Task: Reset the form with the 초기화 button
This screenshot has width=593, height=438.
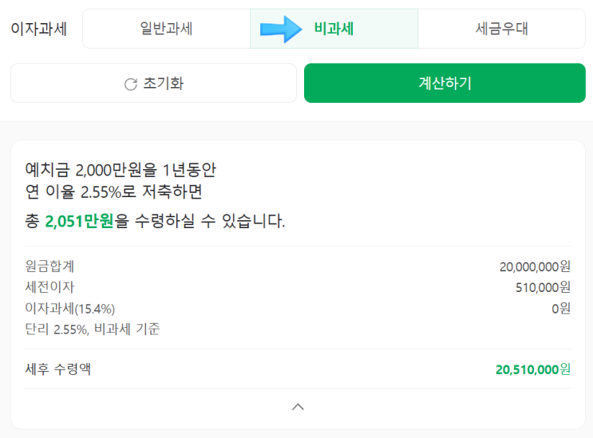Action: pyautogui.click(x=153, y=84)
